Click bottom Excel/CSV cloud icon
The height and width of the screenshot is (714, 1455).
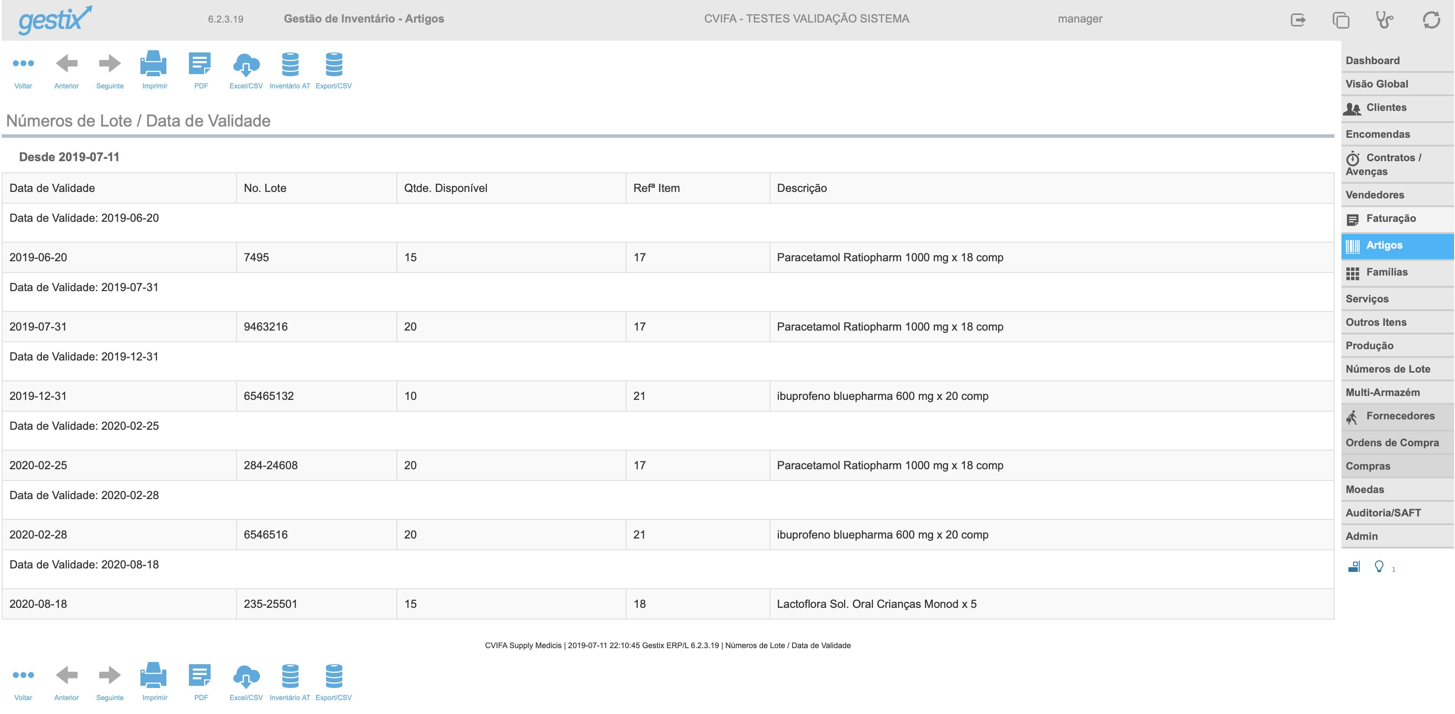(x=246, y=676)
